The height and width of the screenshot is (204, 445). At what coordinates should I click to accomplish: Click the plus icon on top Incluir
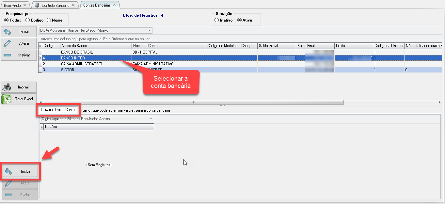click(7, 32)
